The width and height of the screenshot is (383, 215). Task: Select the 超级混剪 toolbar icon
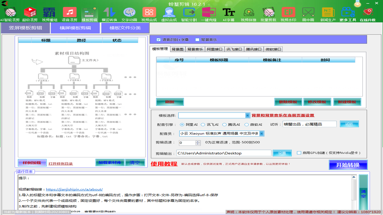(30, 13)
